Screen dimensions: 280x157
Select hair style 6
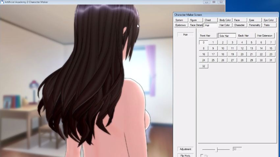(261, 42)
